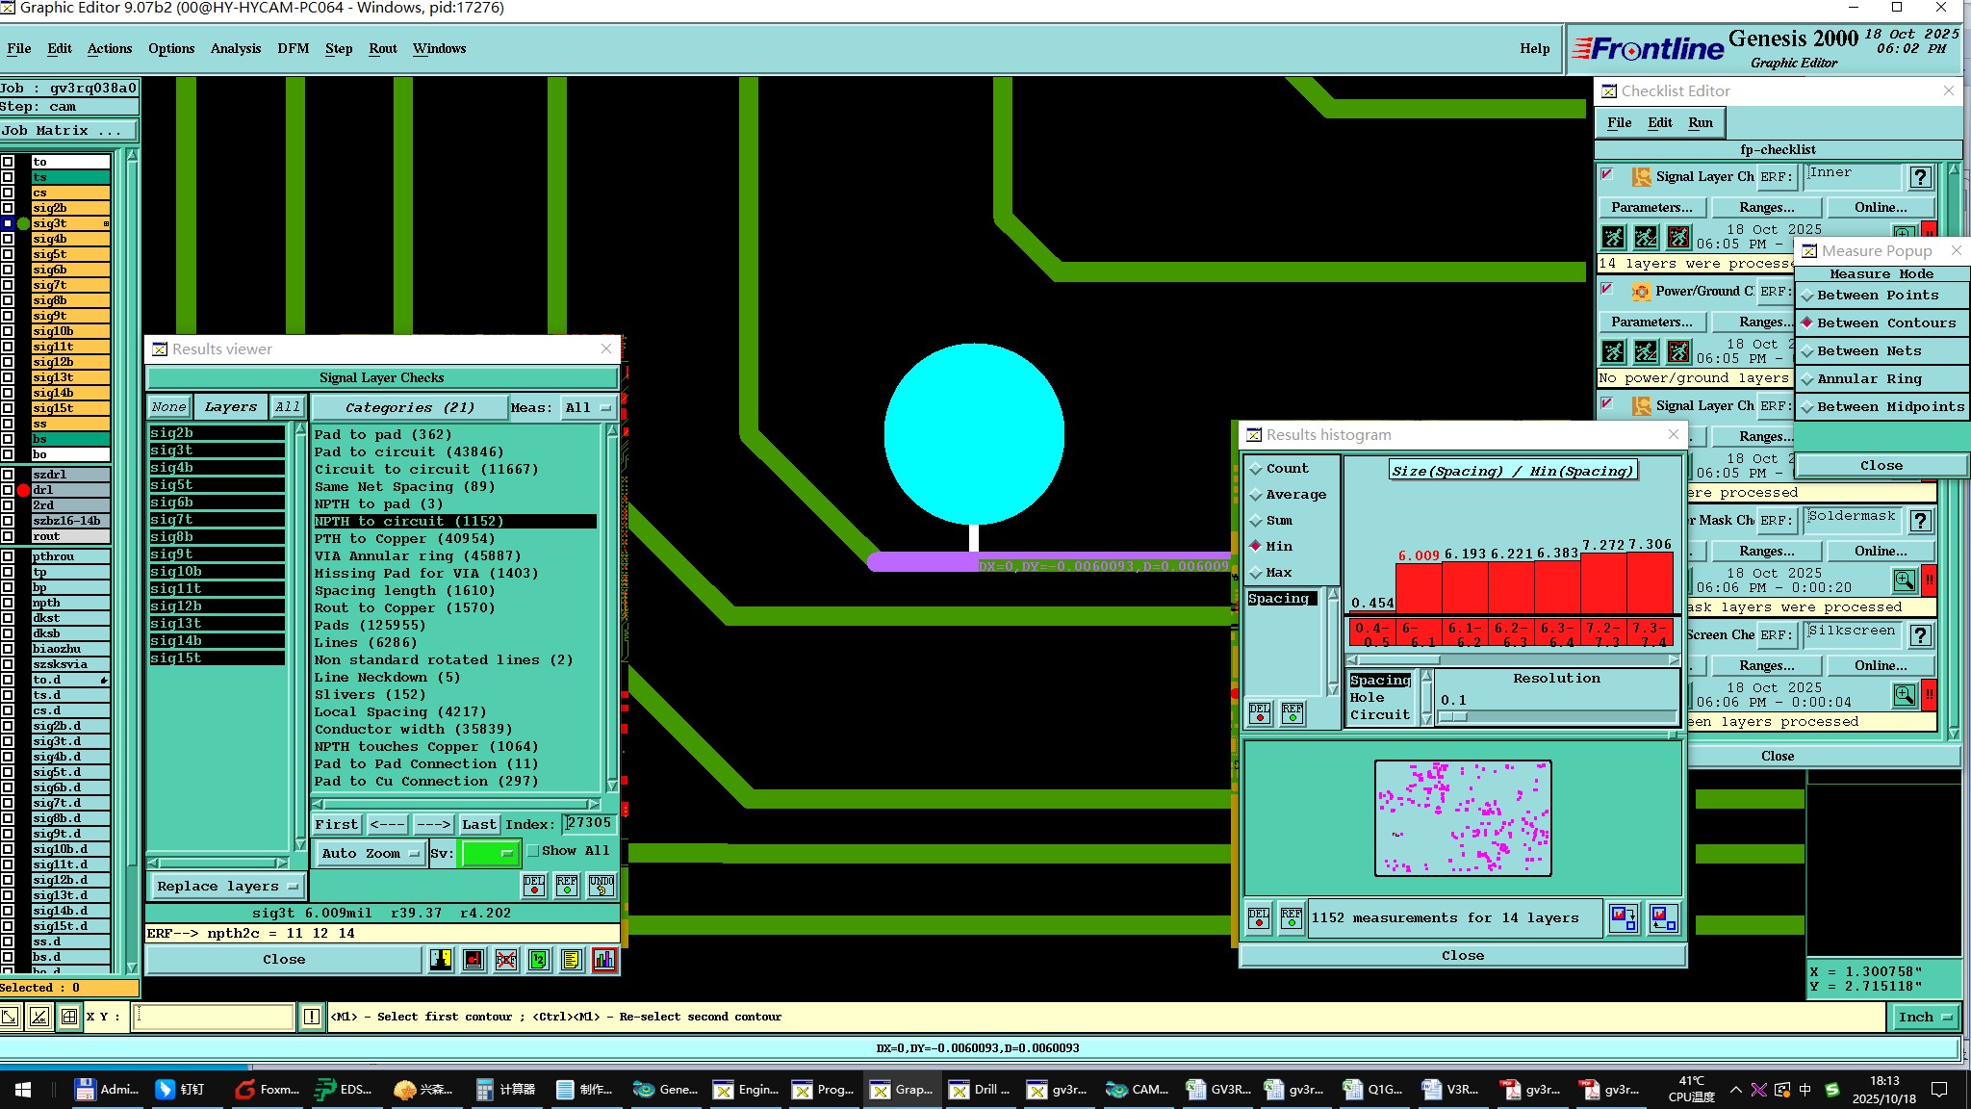Click the magnifier icon in Soldermask row
Image resolution: width=1971 pixels, height=1109 pixels.
pos(1904,580)
